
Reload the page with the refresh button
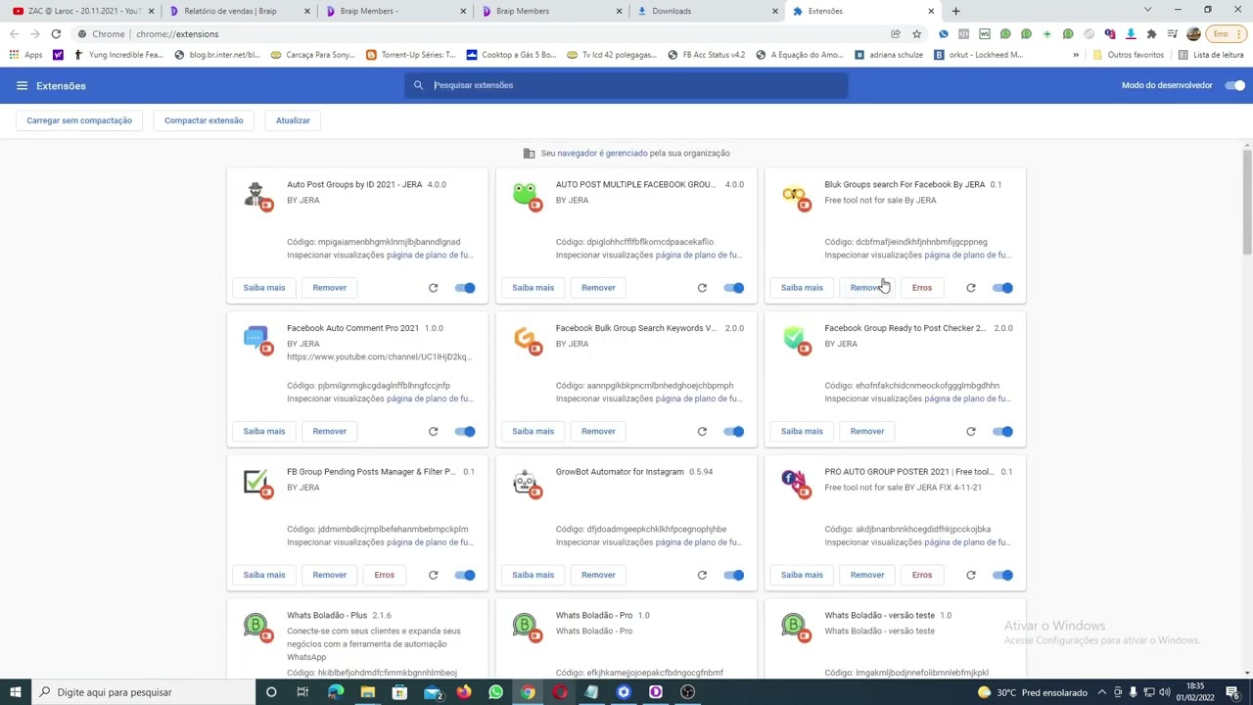click(x=56, y=33)
